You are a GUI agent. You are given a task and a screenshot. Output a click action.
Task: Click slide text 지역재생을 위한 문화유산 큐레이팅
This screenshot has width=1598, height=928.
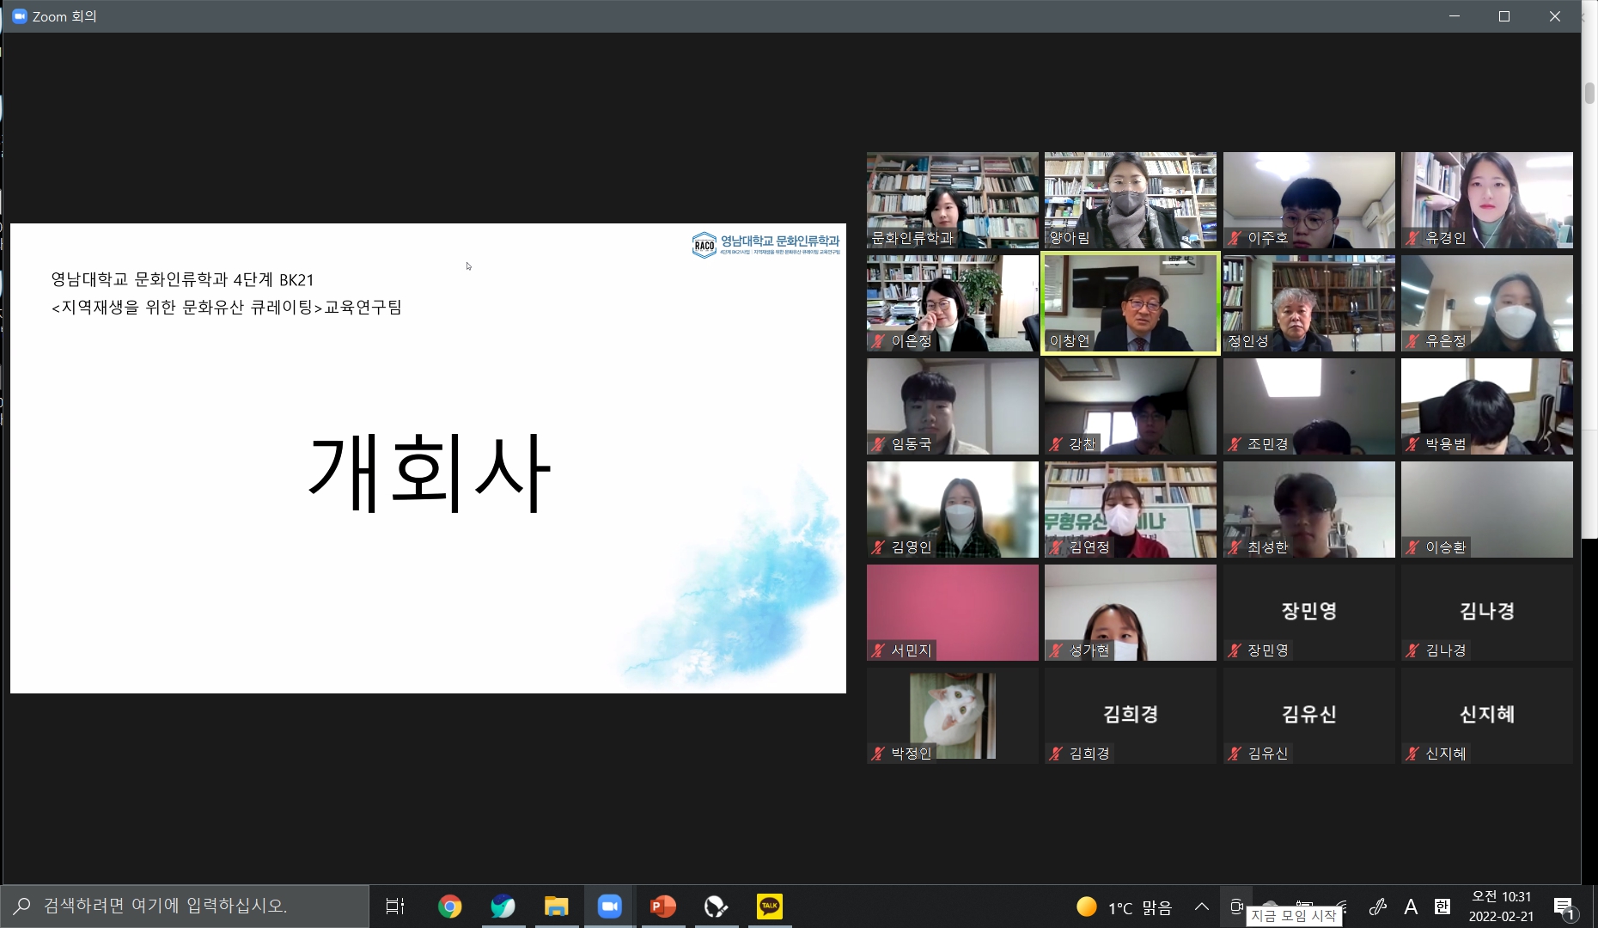[187, 307]
